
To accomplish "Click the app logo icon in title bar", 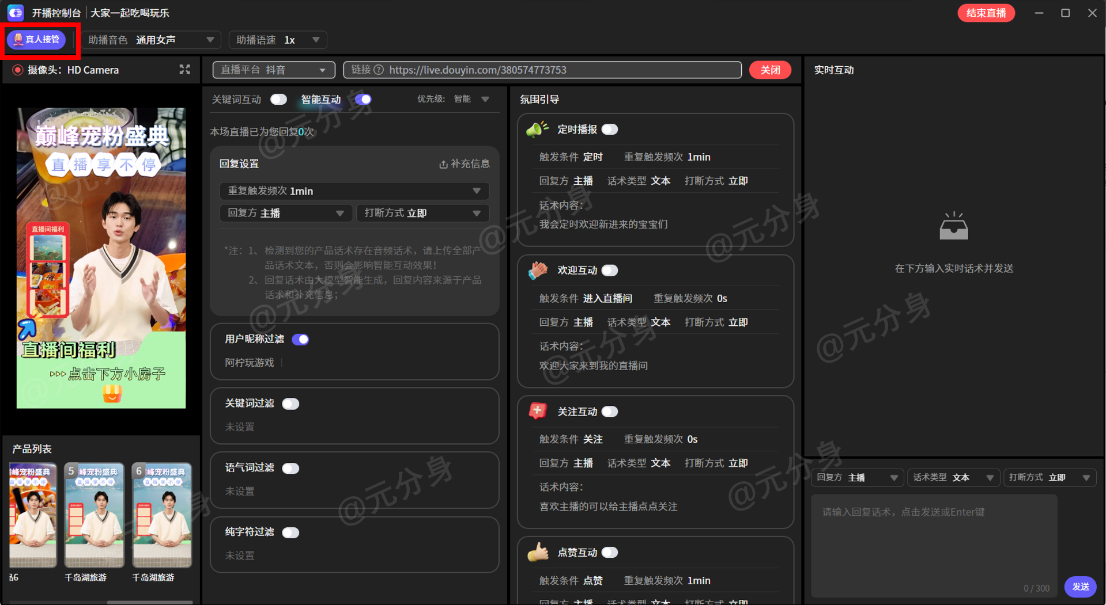I will pyautogui.click(x=16, y=13).
